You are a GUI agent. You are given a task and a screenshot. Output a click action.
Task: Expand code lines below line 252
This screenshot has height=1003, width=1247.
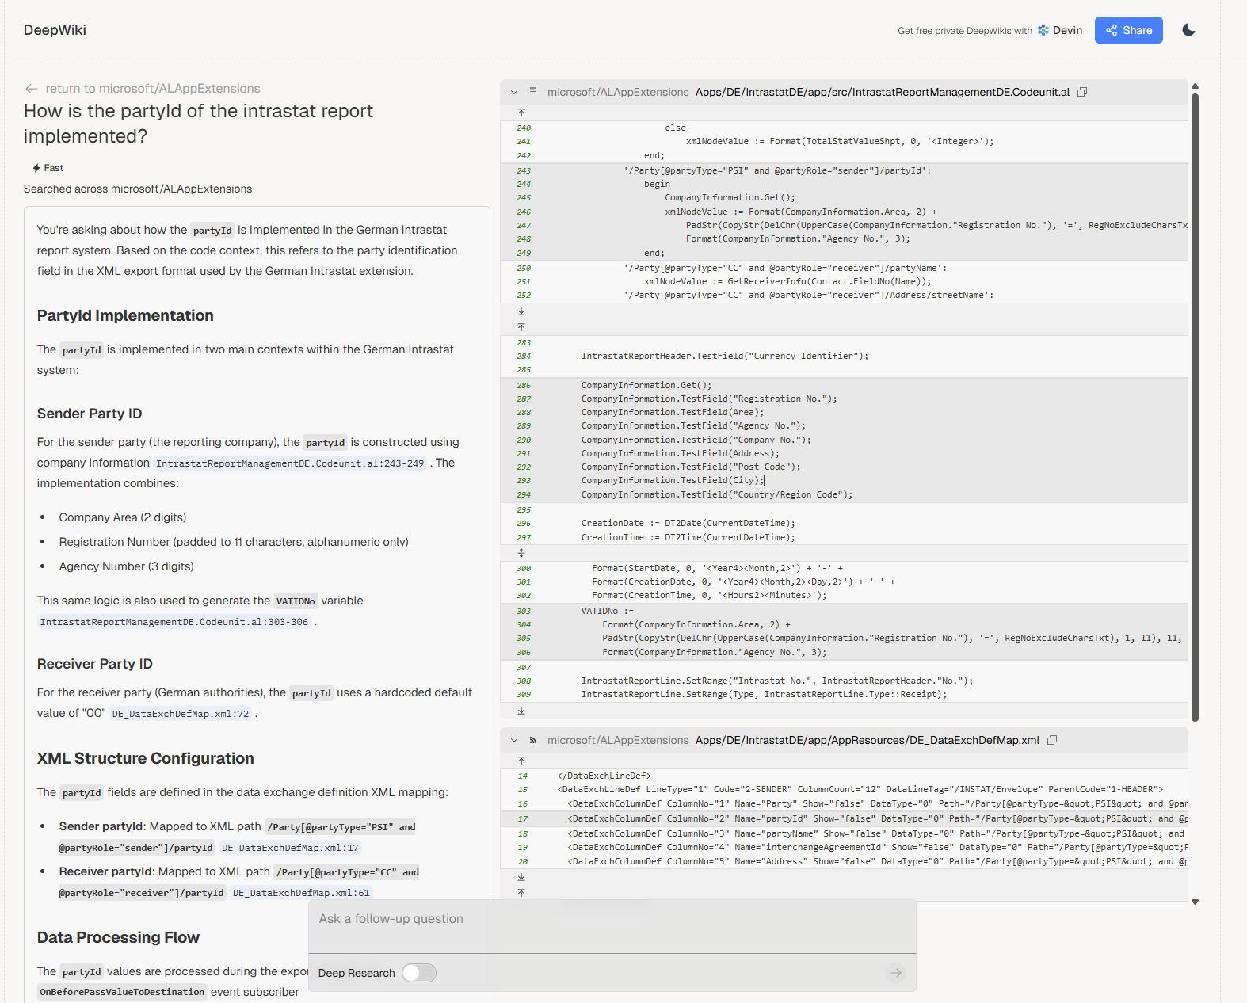point(521,311)
